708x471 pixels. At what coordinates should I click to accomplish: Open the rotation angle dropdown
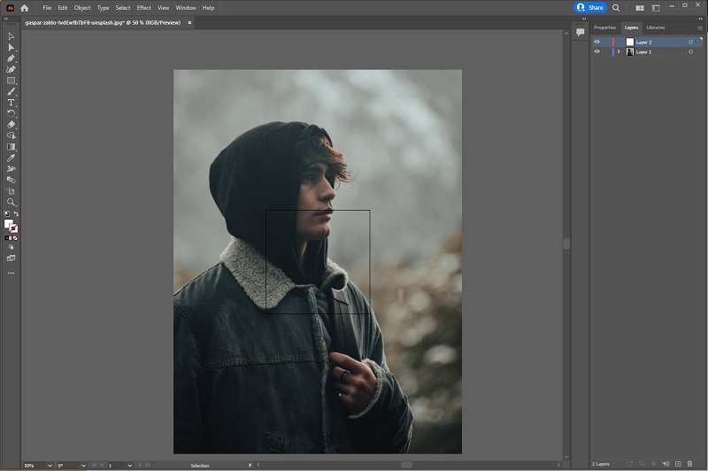(83, 465)
